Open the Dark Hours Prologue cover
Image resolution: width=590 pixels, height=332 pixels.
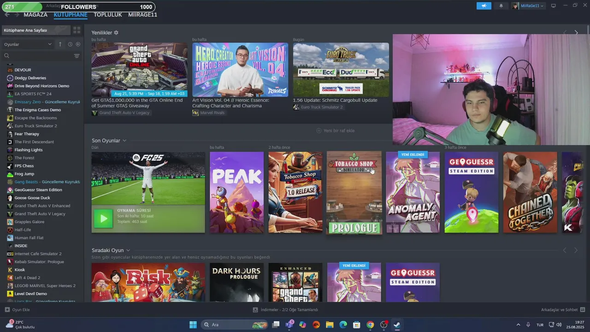pos(237,282)
